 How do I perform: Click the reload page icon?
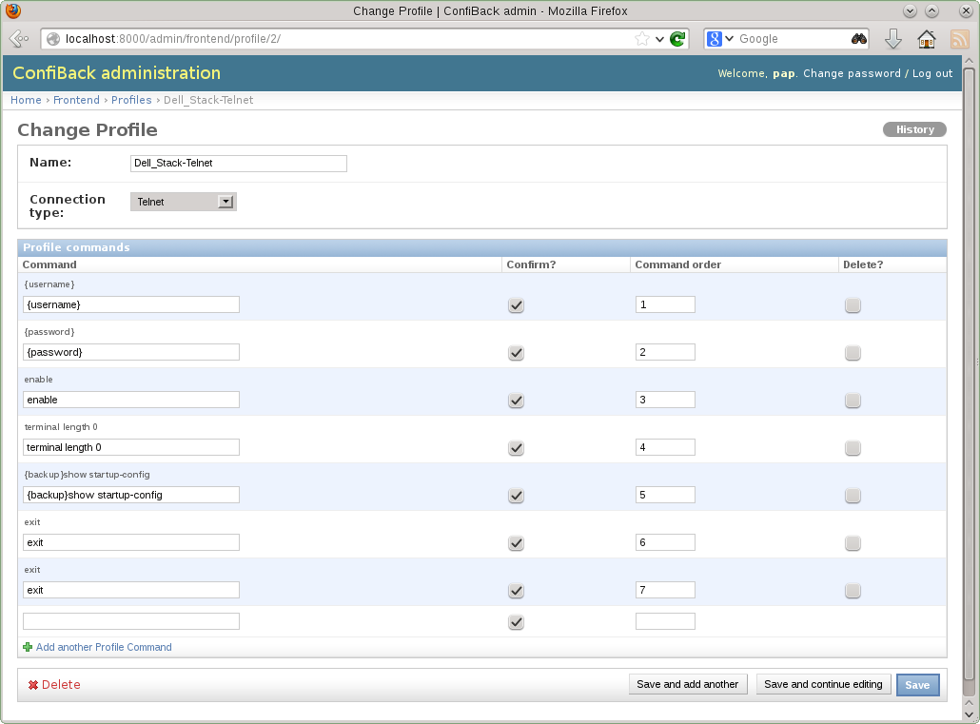tap(676, 39)
